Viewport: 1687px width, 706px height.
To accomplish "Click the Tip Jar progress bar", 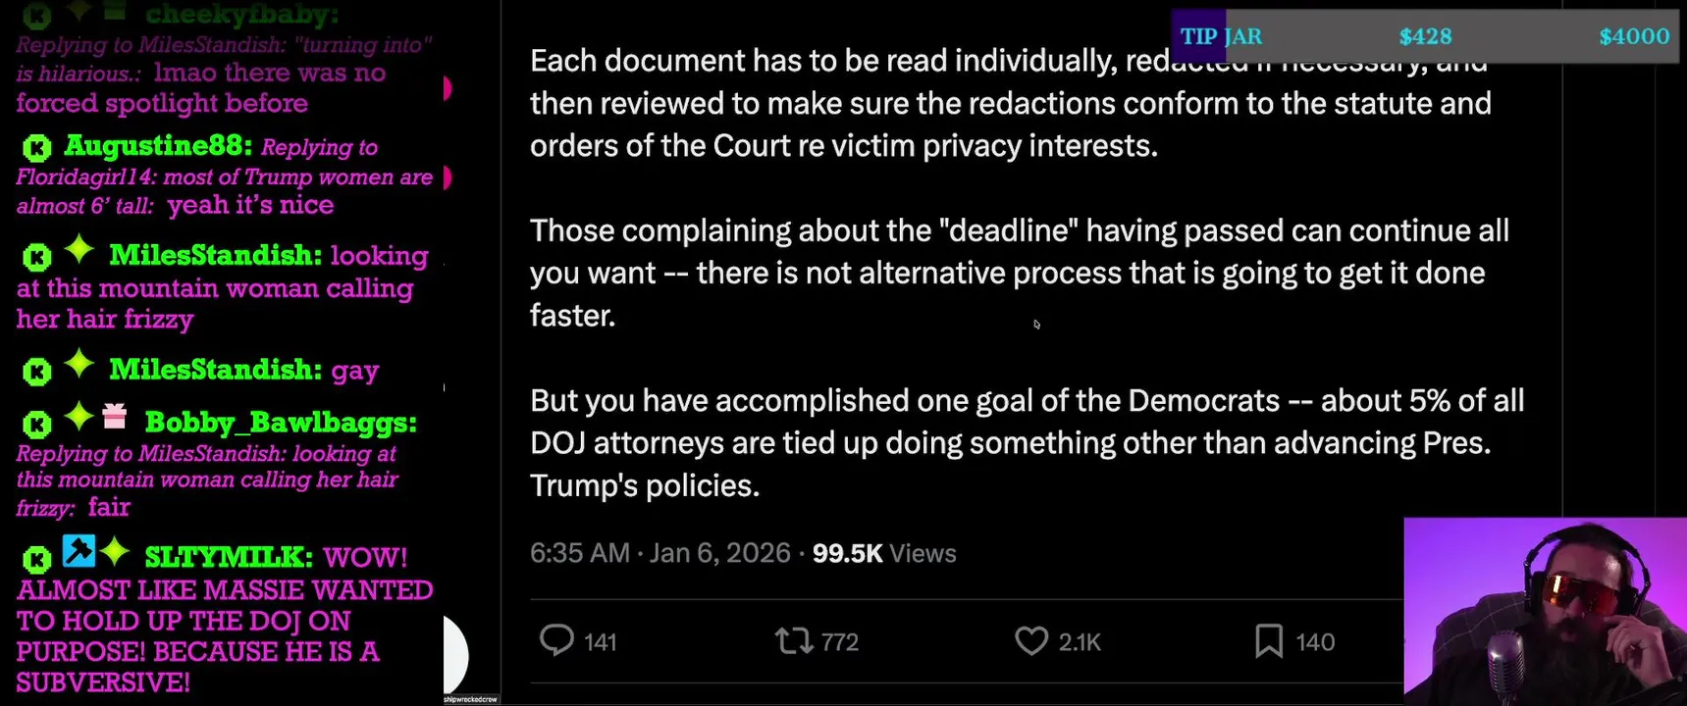I will tap(1424, 36).
